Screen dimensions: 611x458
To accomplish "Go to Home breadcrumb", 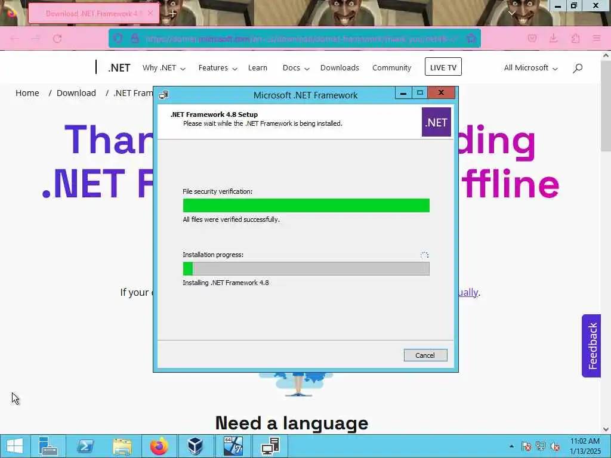I will (27, 93).
